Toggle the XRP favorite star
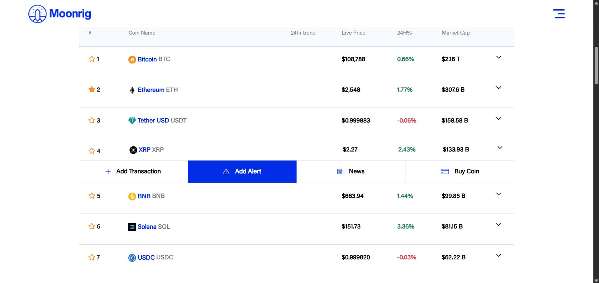Image resolution: width=599 pixels, height=283 pixels. point(91,151)
